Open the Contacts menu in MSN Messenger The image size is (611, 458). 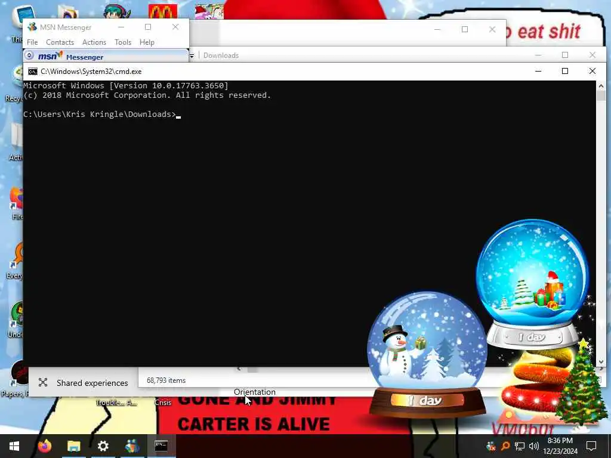tap(60, 42)
